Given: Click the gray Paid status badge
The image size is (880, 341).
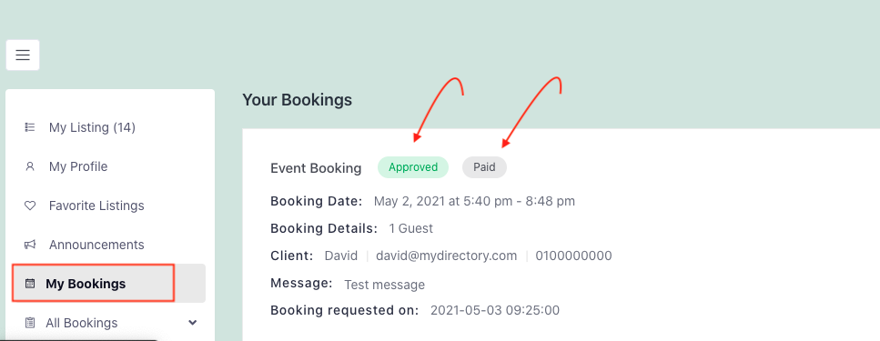Looking at the screenshot, I should pyautogui.click(x=484, y=167).
